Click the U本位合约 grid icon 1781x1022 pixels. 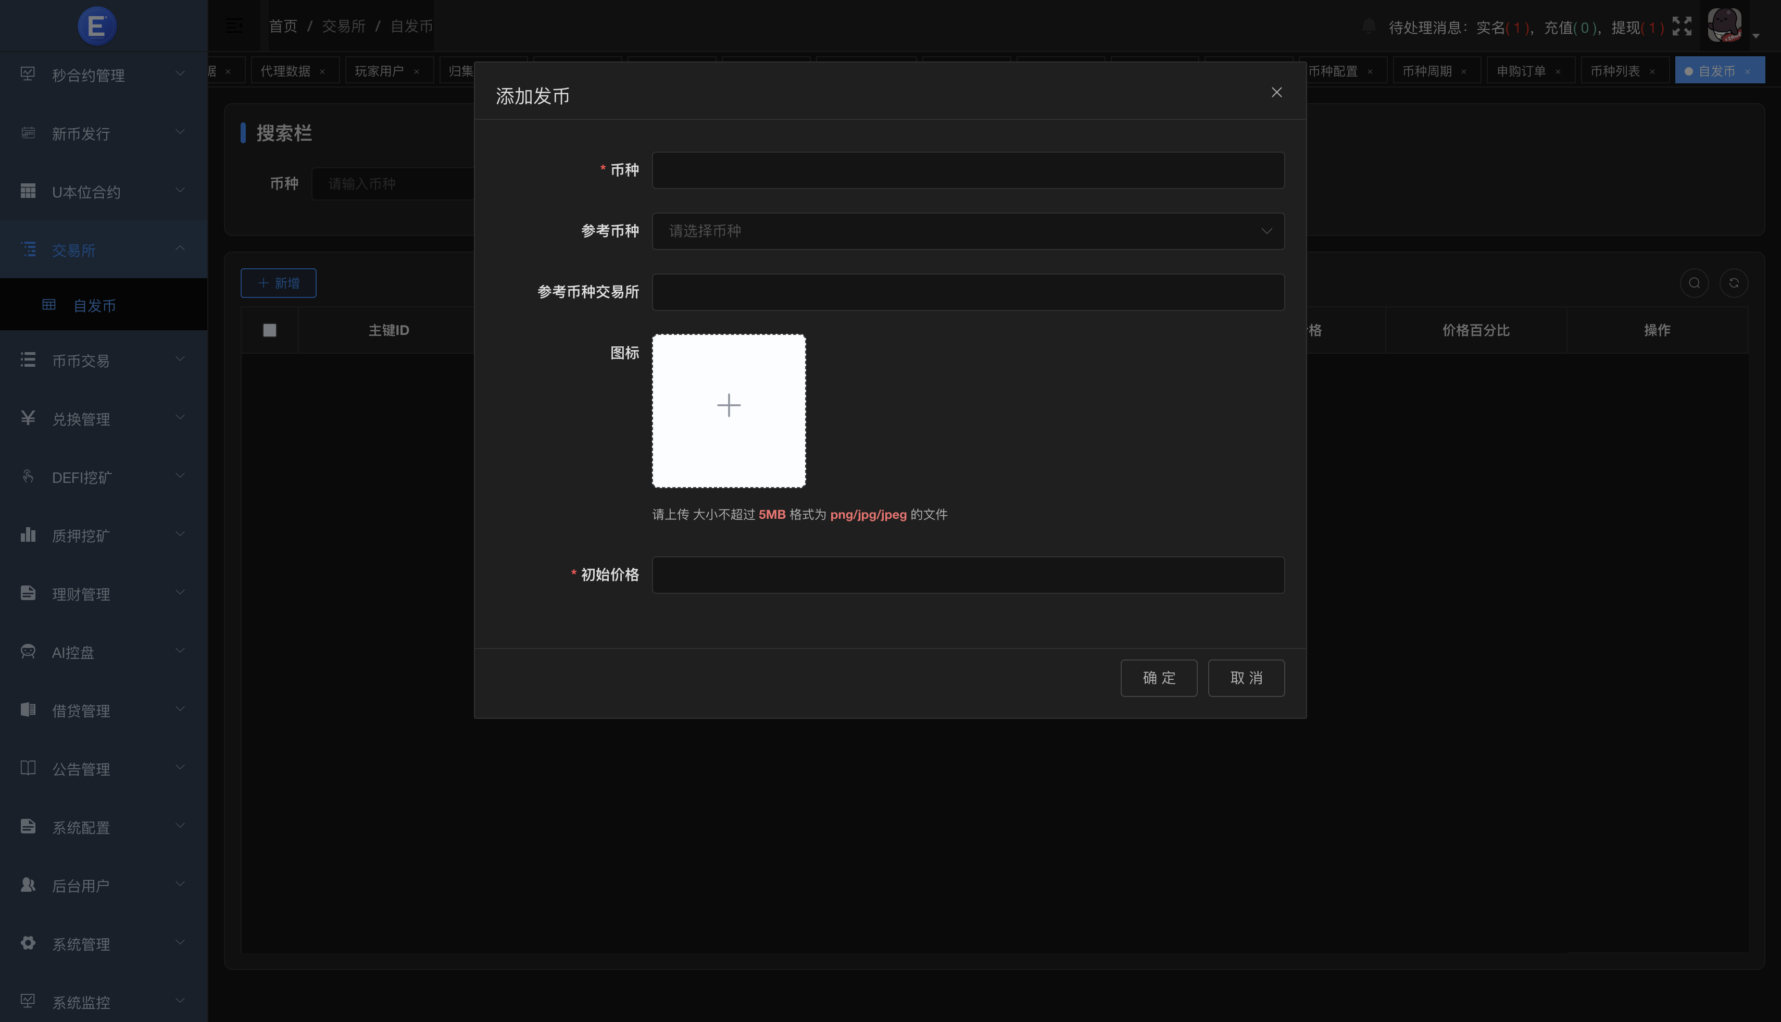(x=28, y=191)
